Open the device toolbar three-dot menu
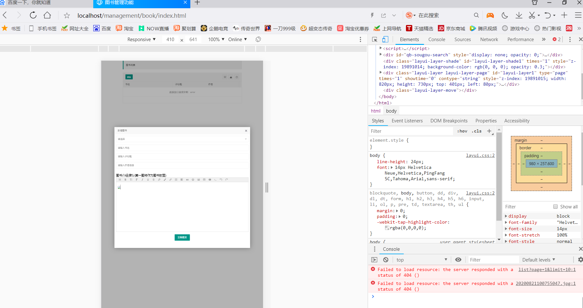 point(360,40)
